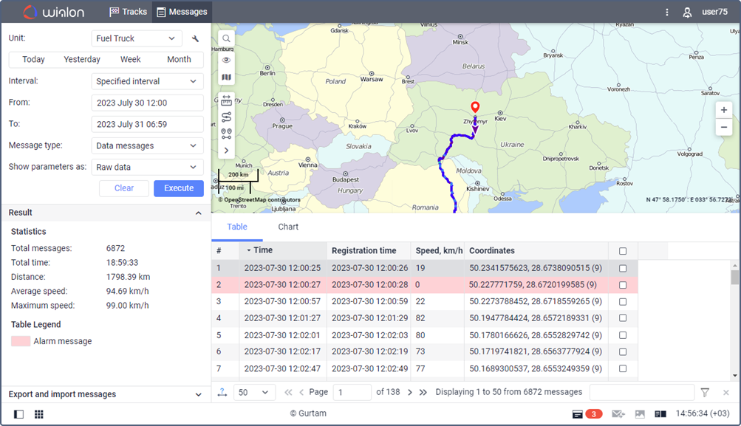This screenshot has width=741, height=426.
Task: Click the red location marker on map
Action: [x=475, y=107]
